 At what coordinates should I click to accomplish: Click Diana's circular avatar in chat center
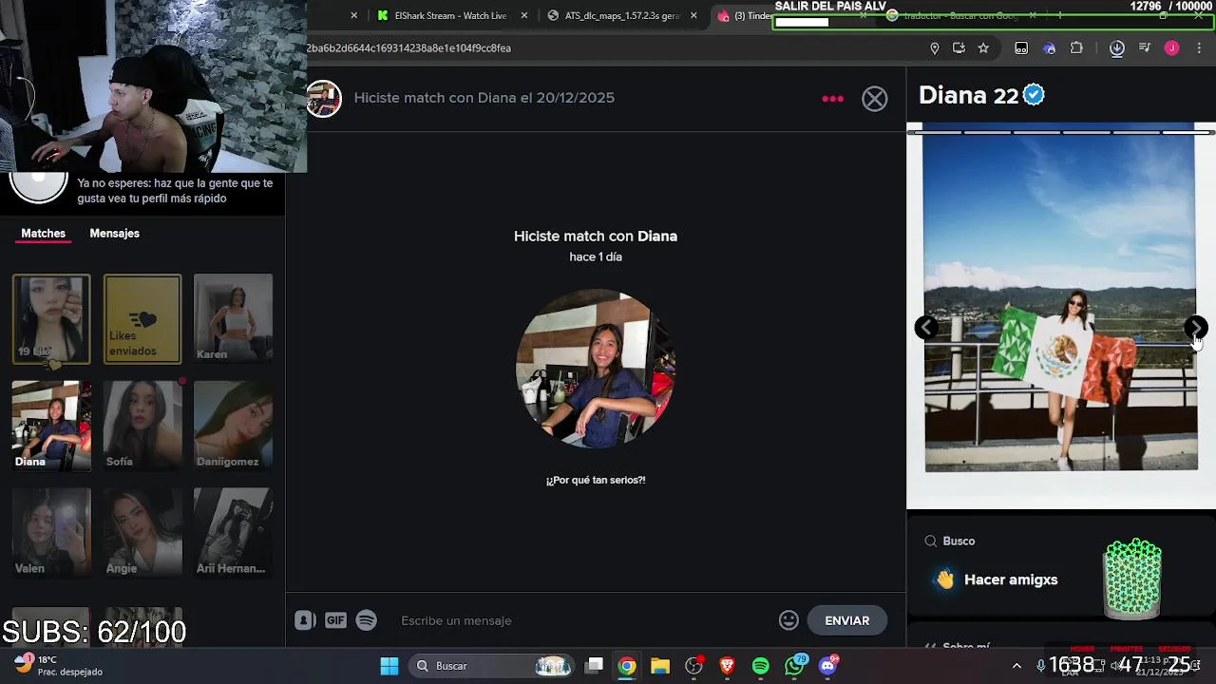pos(596,369)
